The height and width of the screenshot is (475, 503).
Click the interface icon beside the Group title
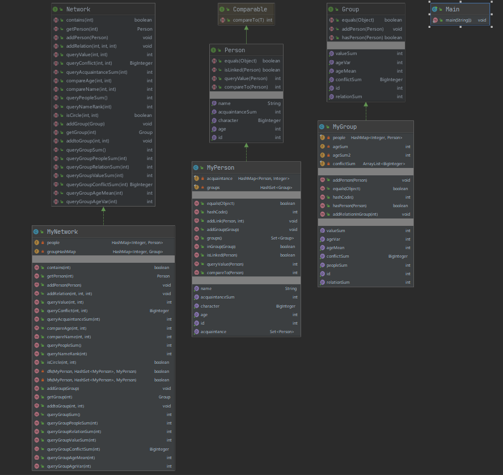click(331, 10)
